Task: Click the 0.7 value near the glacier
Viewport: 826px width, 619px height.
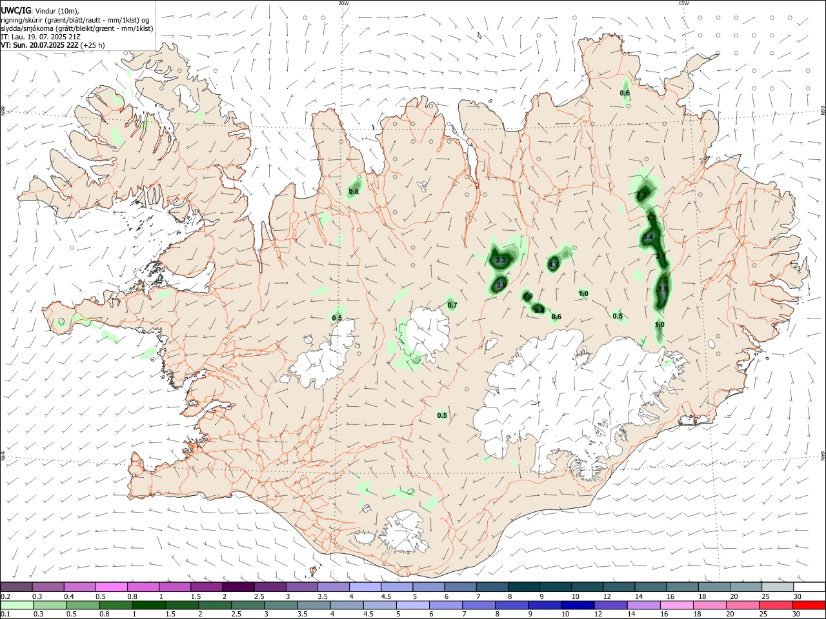Action: (x=452, y=305)
